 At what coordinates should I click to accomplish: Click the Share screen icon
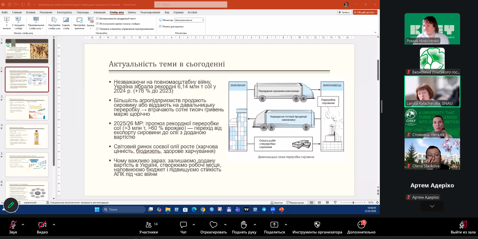pos(274,225)
